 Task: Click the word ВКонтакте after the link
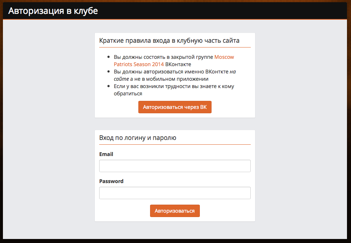click(x=178, y=64)
